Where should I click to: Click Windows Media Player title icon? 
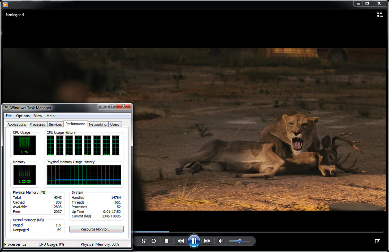pyautogui.click(x=5, y=4)
